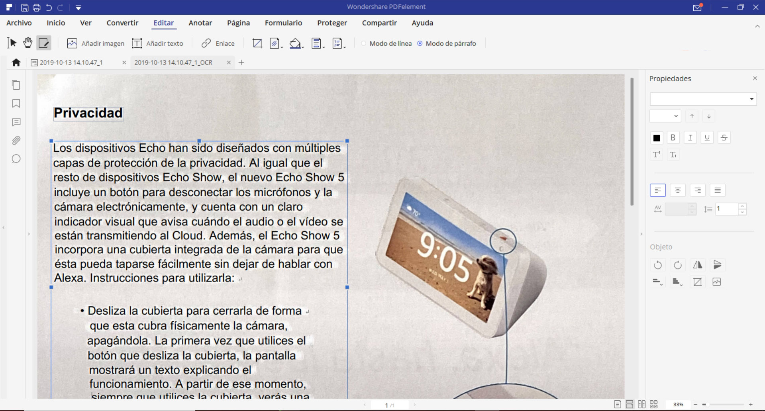Crop the selected object

698,282
